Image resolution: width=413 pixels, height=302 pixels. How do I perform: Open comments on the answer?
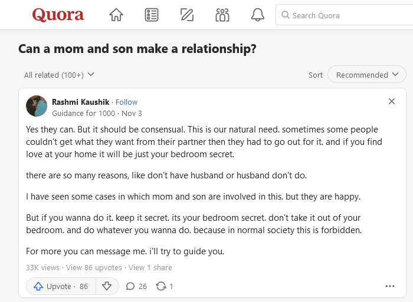tap(136, 286)
